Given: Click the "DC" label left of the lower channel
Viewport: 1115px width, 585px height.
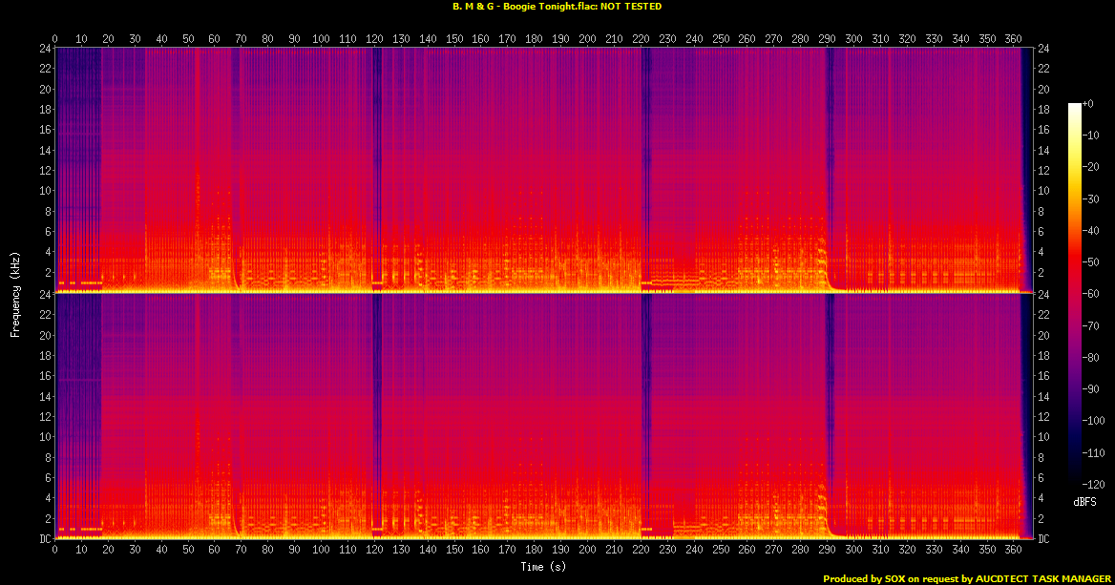Looking at the screenshot, I should 46,539.
